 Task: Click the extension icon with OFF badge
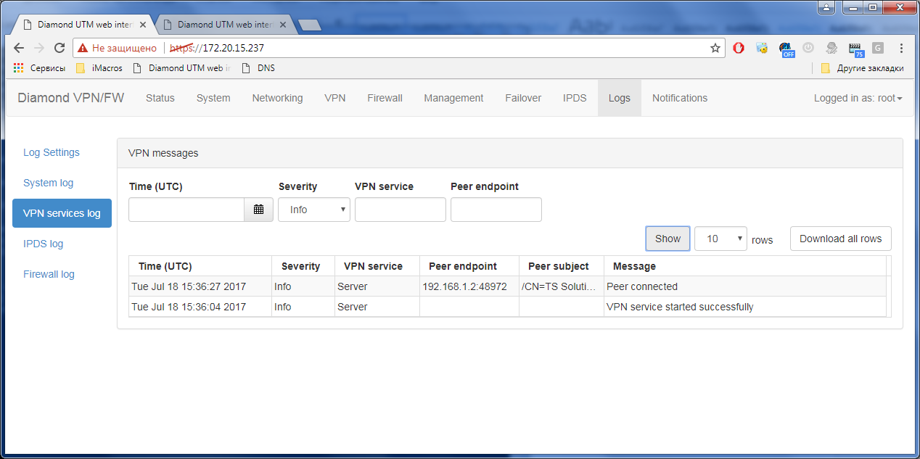pos(786,49)
